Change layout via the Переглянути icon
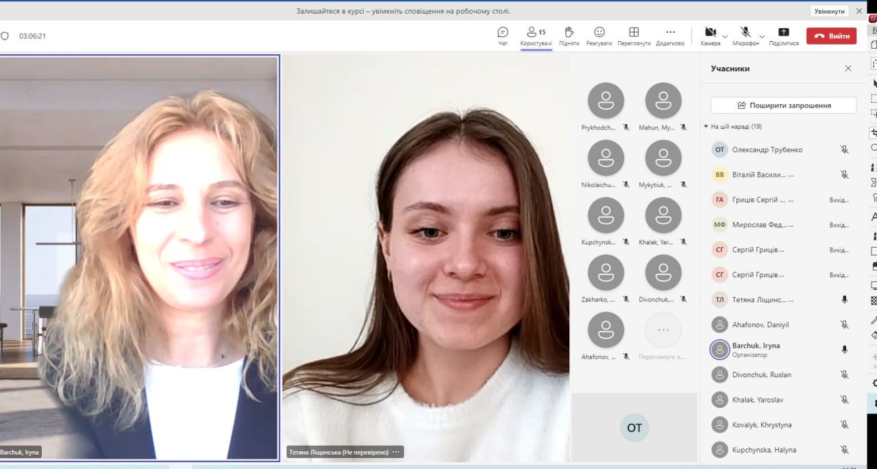877x469 pixels. pyautogui.click(x=634, y=36)
